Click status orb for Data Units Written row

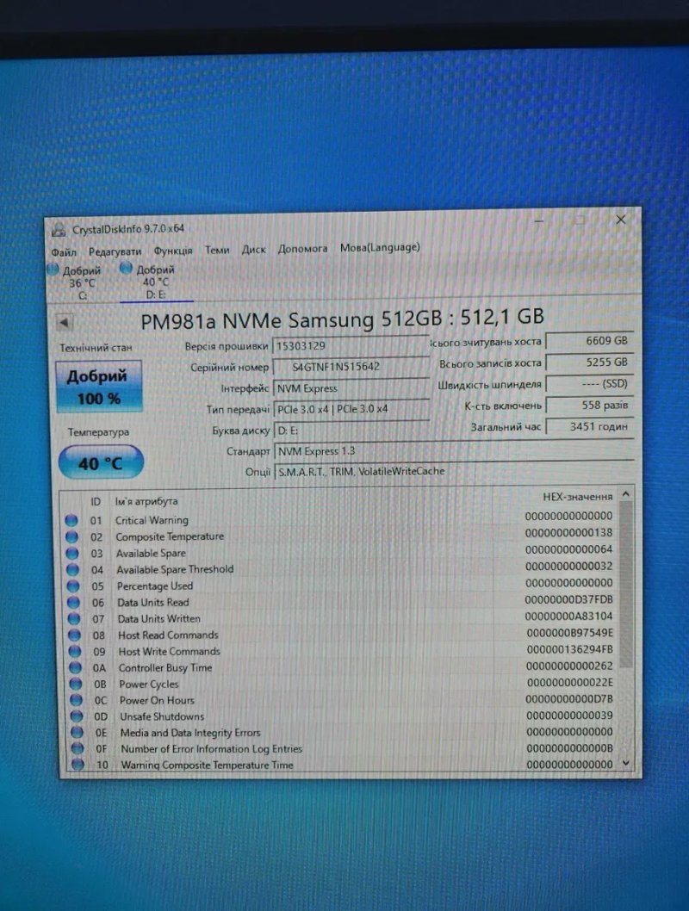tap(74, 619)
